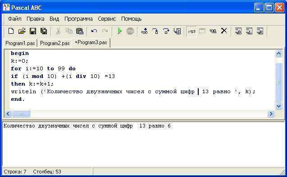Open the Правка menu
Image resolution: width=287 pixels, height=177 pixels.
36,19
